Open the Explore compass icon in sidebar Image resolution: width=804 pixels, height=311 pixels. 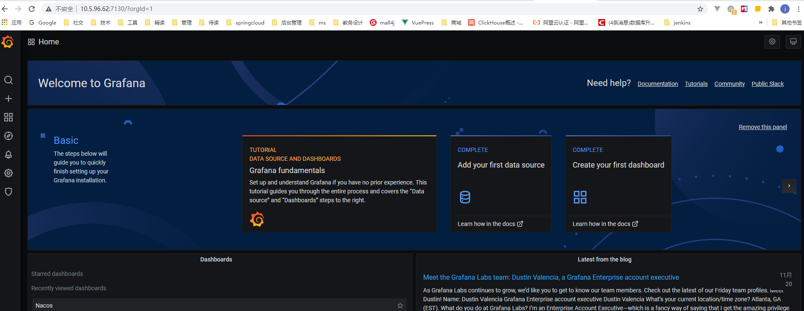pyautogui.click(x=8, y=136)
